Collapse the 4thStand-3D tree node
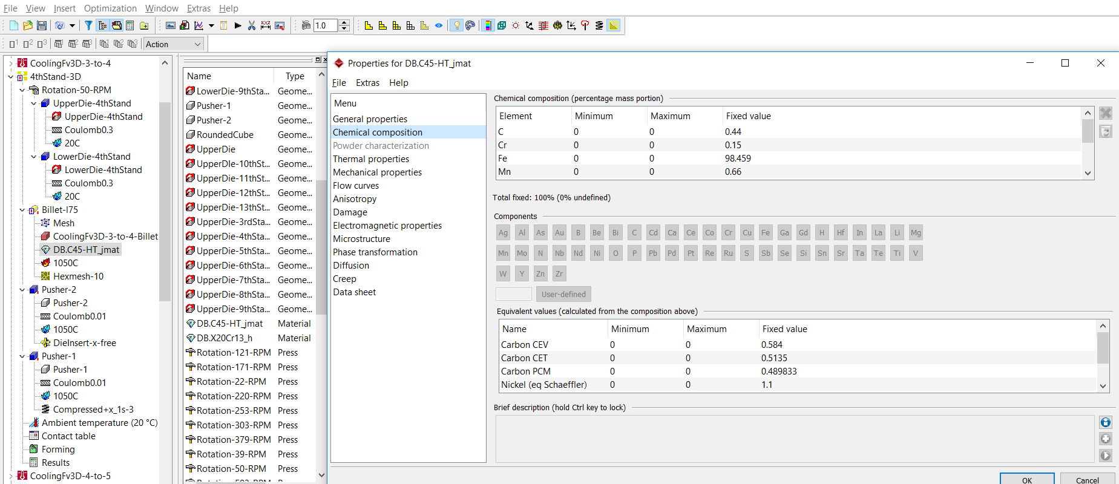Screen dimensions: 1119x484 [x=10, y=77]
